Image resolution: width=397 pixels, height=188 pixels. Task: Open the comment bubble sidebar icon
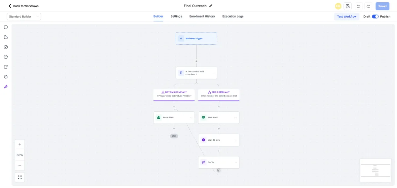coord(6,27)
